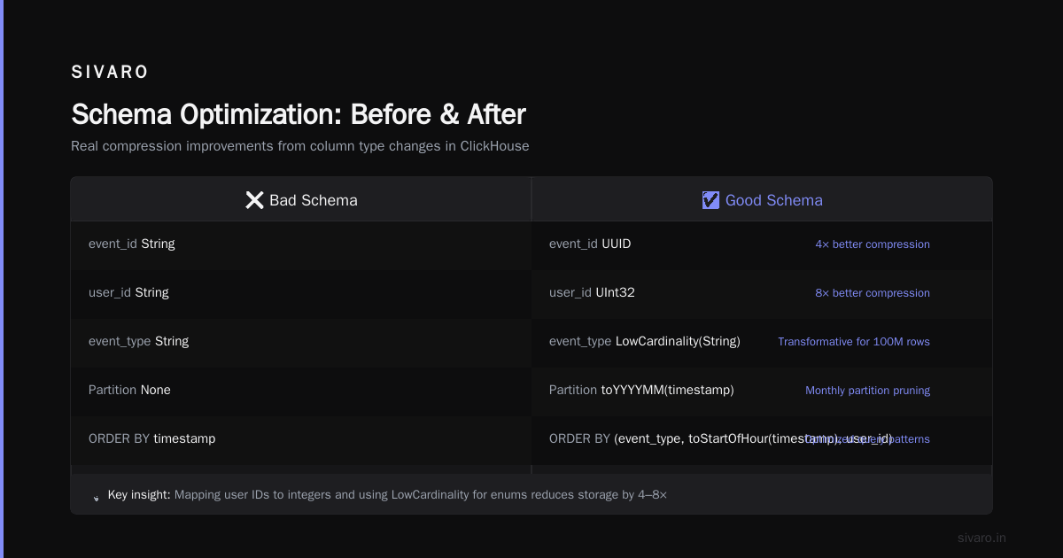Click the SIVARO brand name

(x=110, y=73)
